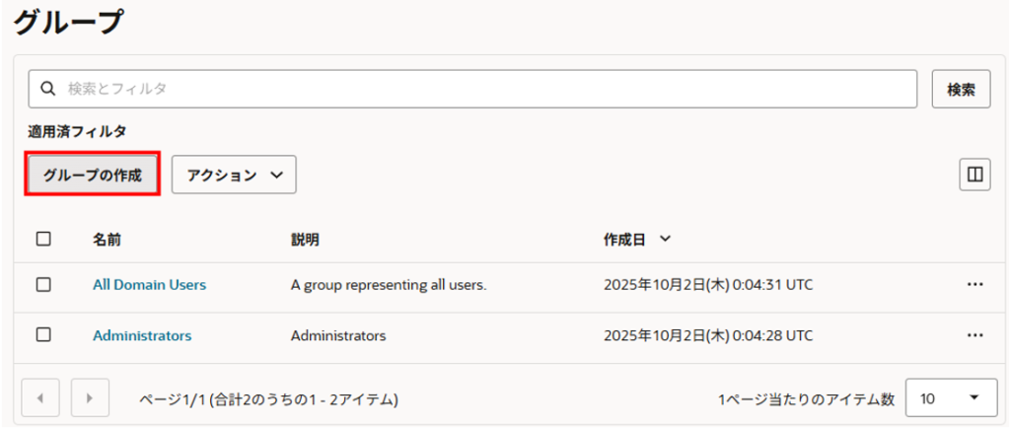Click the previous page arrow
Image resolution: width=1010 pixels, height=429 pixels.
40,398
